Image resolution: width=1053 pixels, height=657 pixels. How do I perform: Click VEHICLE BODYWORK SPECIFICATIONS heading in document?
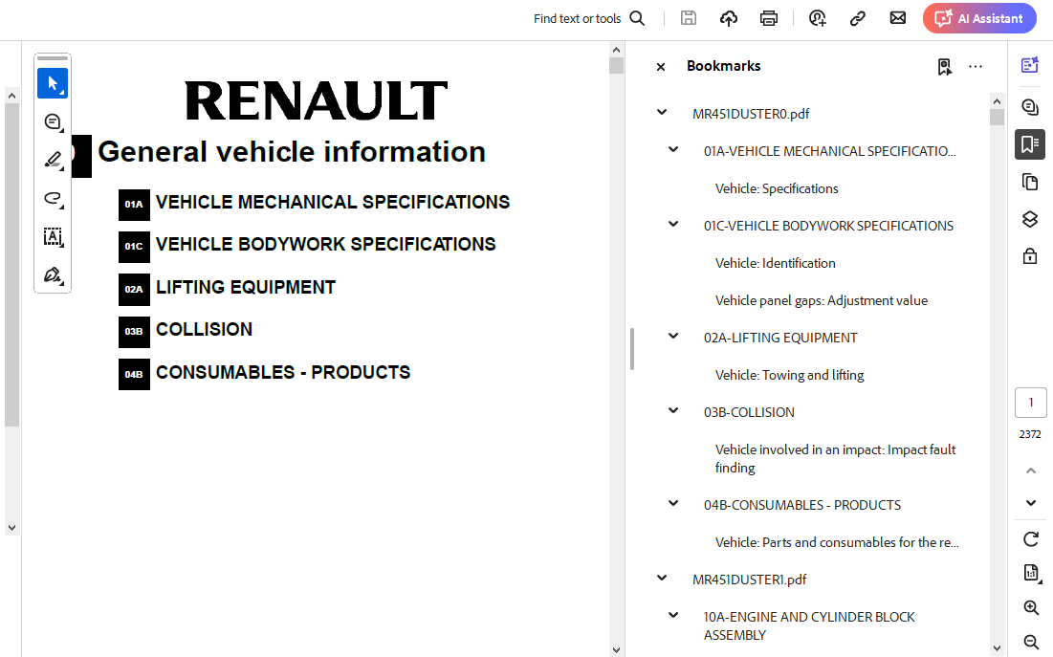(x=326, y=245)
